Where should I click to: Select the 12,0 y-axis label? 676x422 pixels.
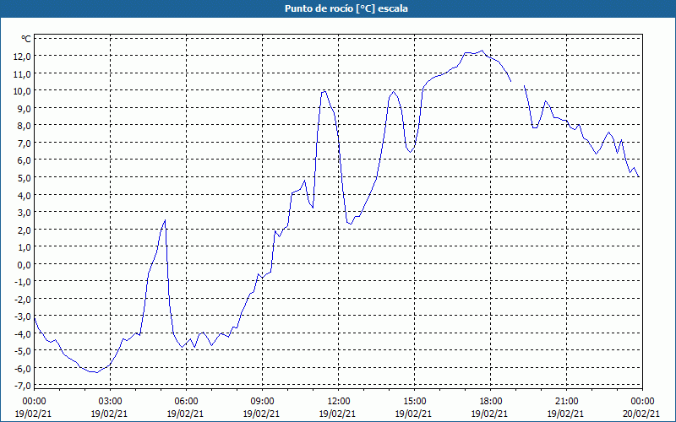pyautogui.click(x=23, y=56)
